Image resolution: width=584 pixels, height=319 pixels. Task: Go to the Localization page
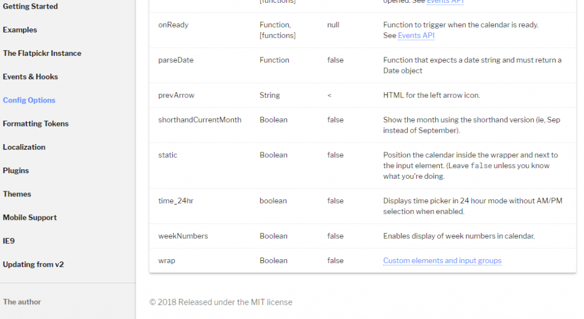pyautogui.click(x=24, y=147)
